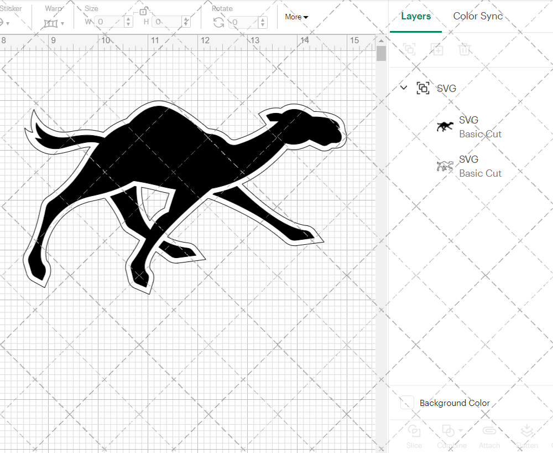Collapse the SVG layer group
Viewport: 553px width, 453px height.
[x=404, y=87]
